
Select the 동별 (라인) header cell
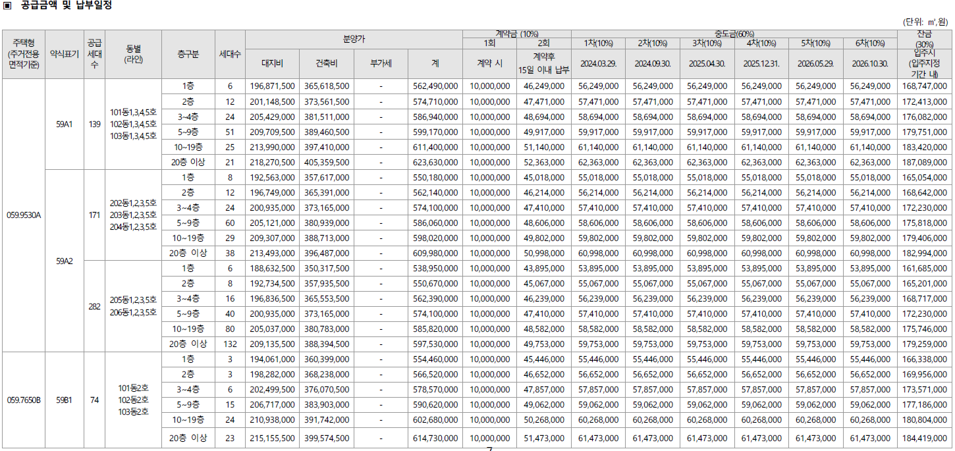coord(134,54)
